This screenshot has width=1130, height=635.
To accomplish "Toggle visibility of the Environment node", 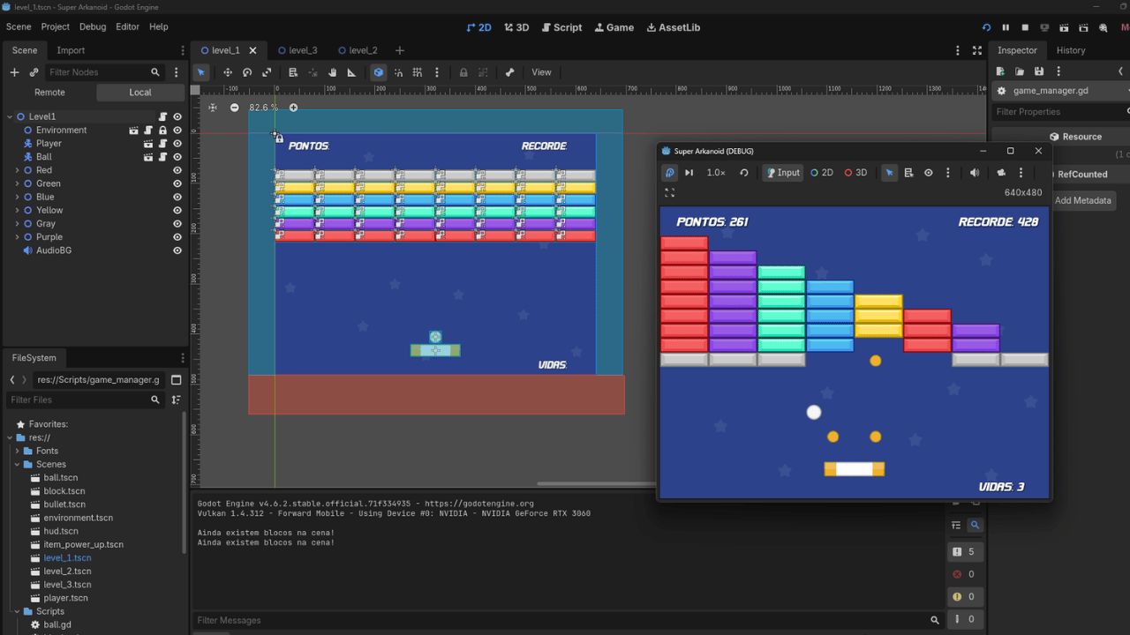I will 177,131.
